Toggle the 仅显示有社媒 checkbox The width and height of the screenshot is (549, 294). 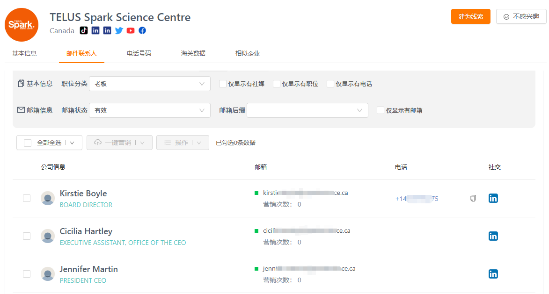[223, 84]
